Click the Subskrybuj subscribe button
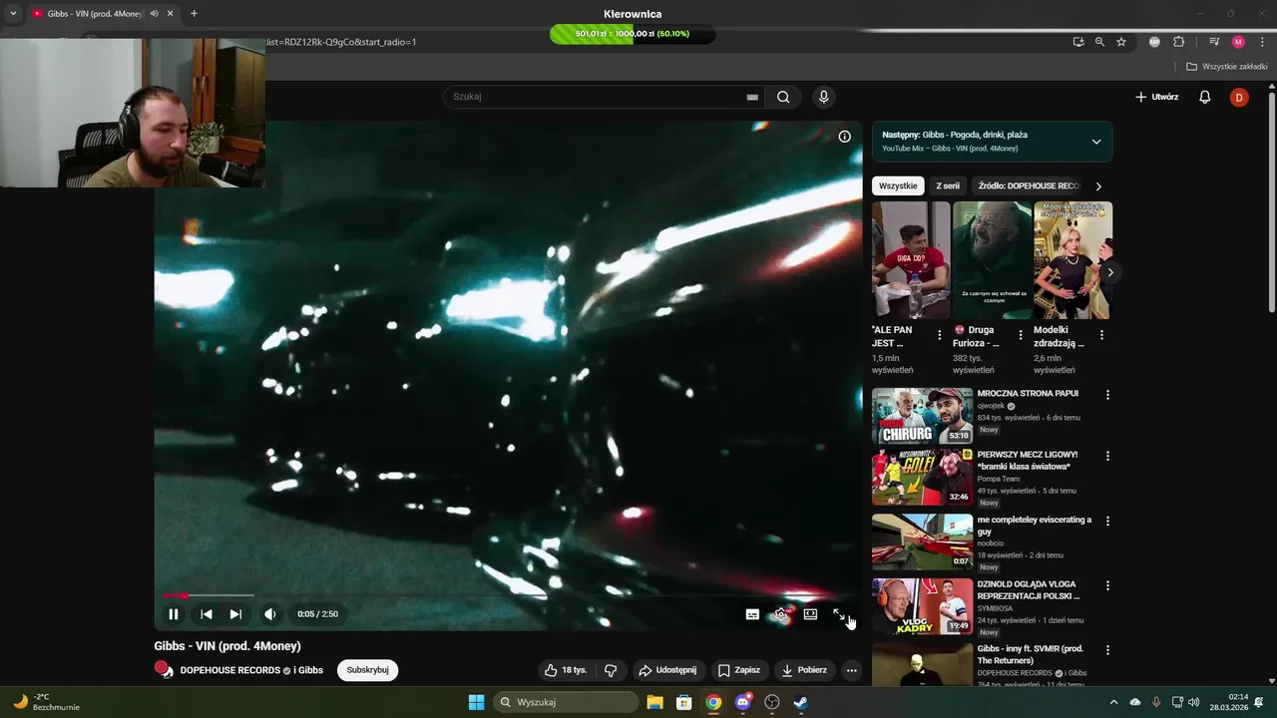Image resolution: width=1277 pixels, height=718 pixels. tap(367, 670)
